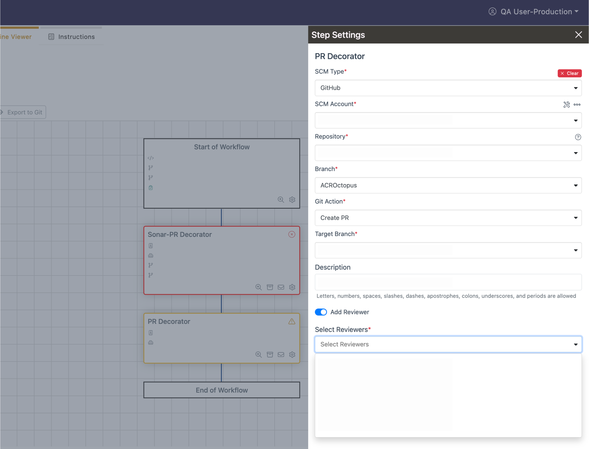Click the archive icon on the PR Decorator node

coord(270,355)
